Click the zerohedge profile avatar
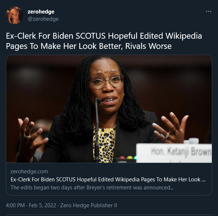218x216 pixels. coord(15,15)
